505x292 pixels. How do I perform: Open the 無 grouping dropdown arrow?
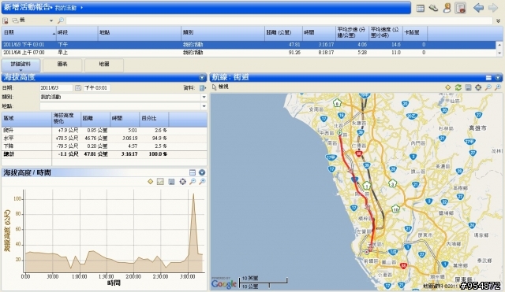tap(50, 21)
